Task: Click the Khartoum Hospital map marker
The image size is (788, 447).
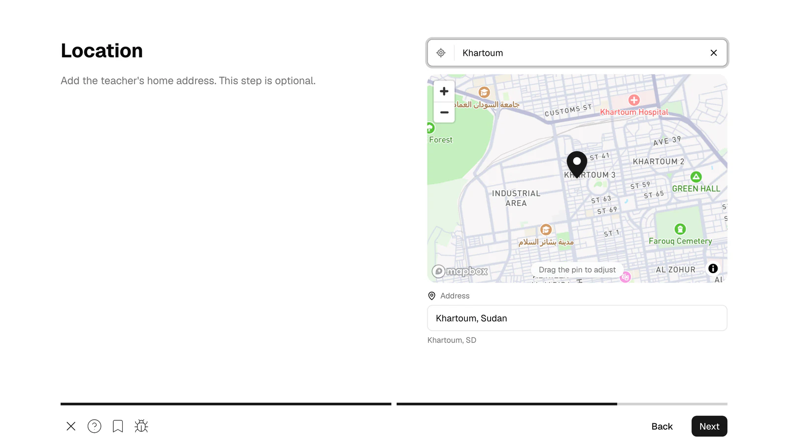Action: (634, 100)
